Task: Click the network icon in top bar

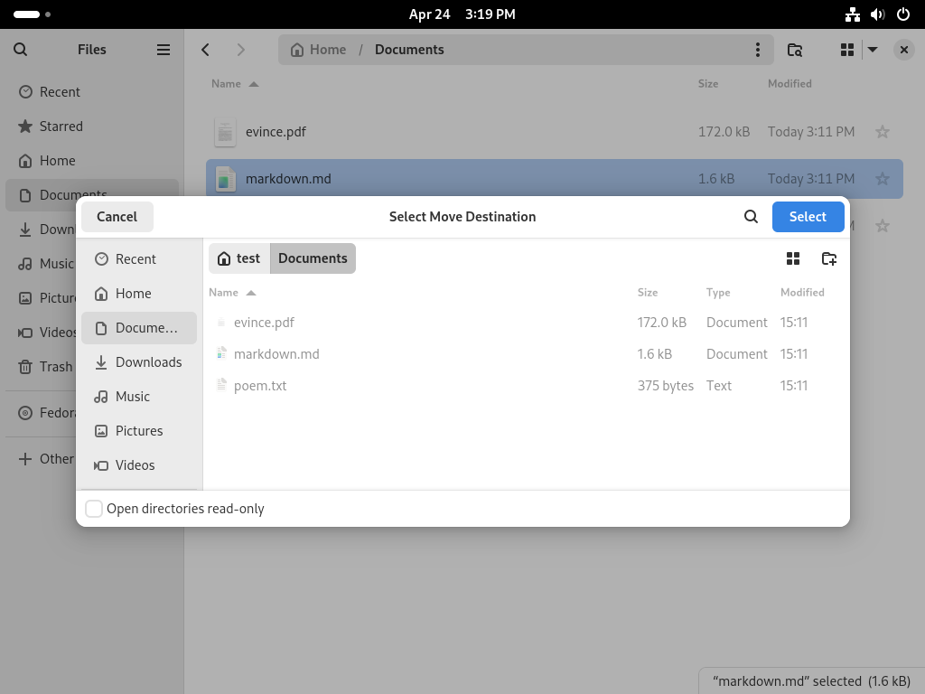Action: point(853,14)
